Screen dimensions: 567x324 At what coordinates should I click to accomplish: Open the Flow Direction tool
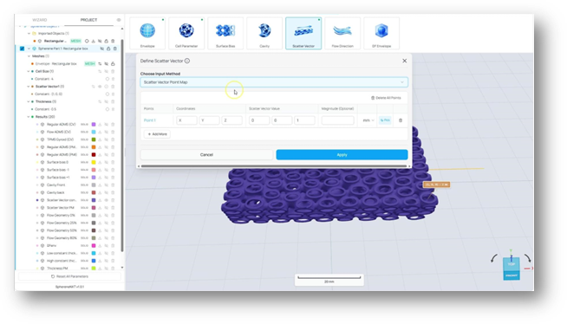point(342,33)
